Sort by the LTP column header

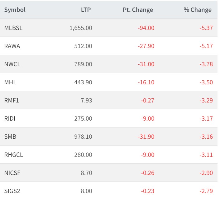pos(86,10)
